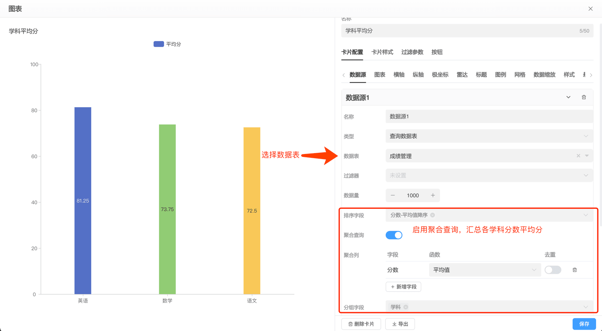Screen dimensions: 602x331
Task: Click the 保存 button
Action: [x=584, y=324]
